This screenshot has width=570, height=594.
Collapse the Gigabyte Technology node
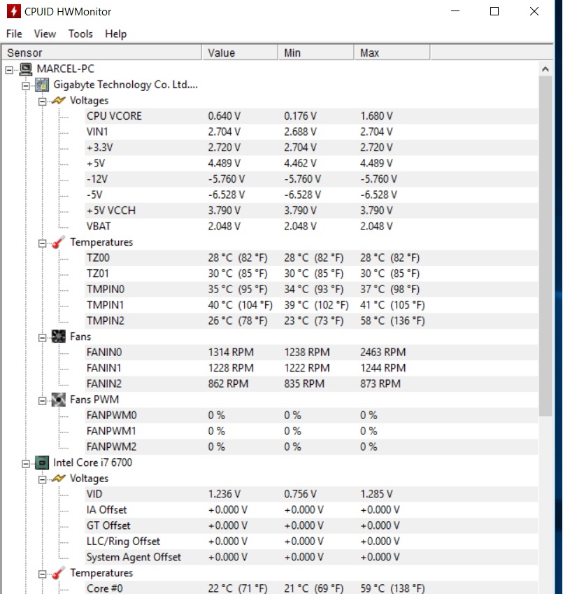tap(26, 85)
